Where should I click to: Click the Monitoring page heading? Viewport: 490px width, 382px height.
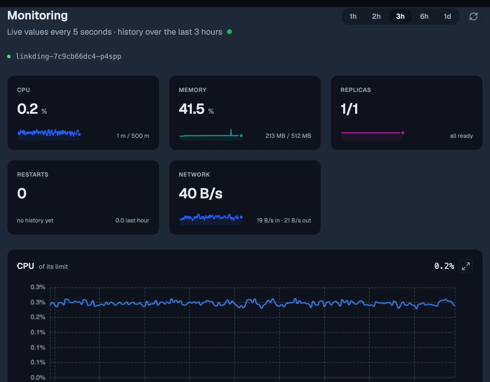(37, 15)
